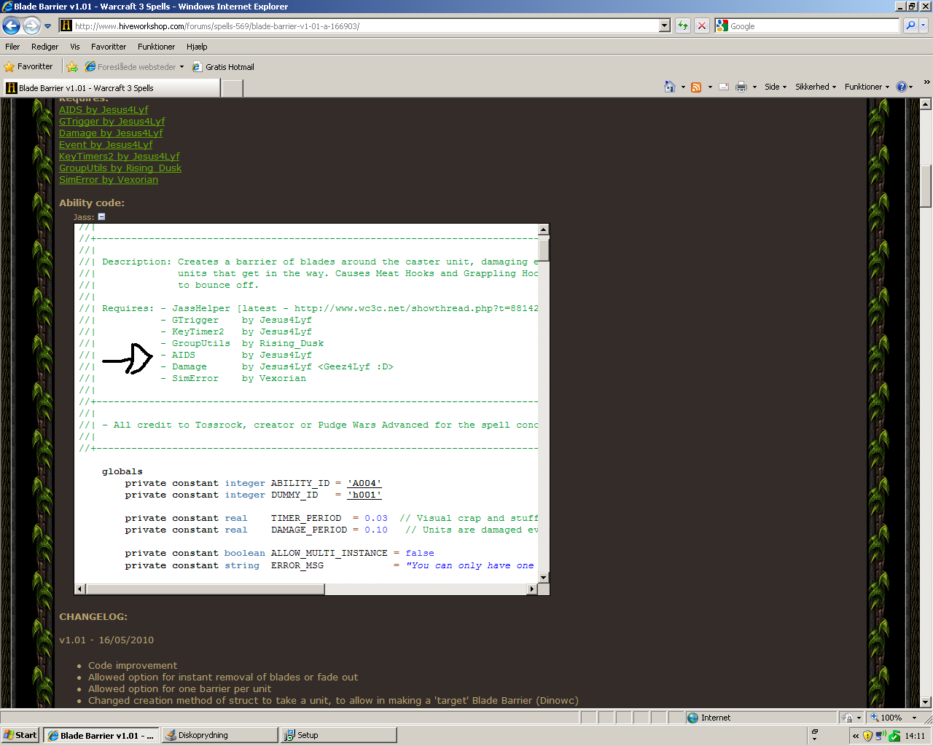Print the page with the printer icon

(741, 87)
